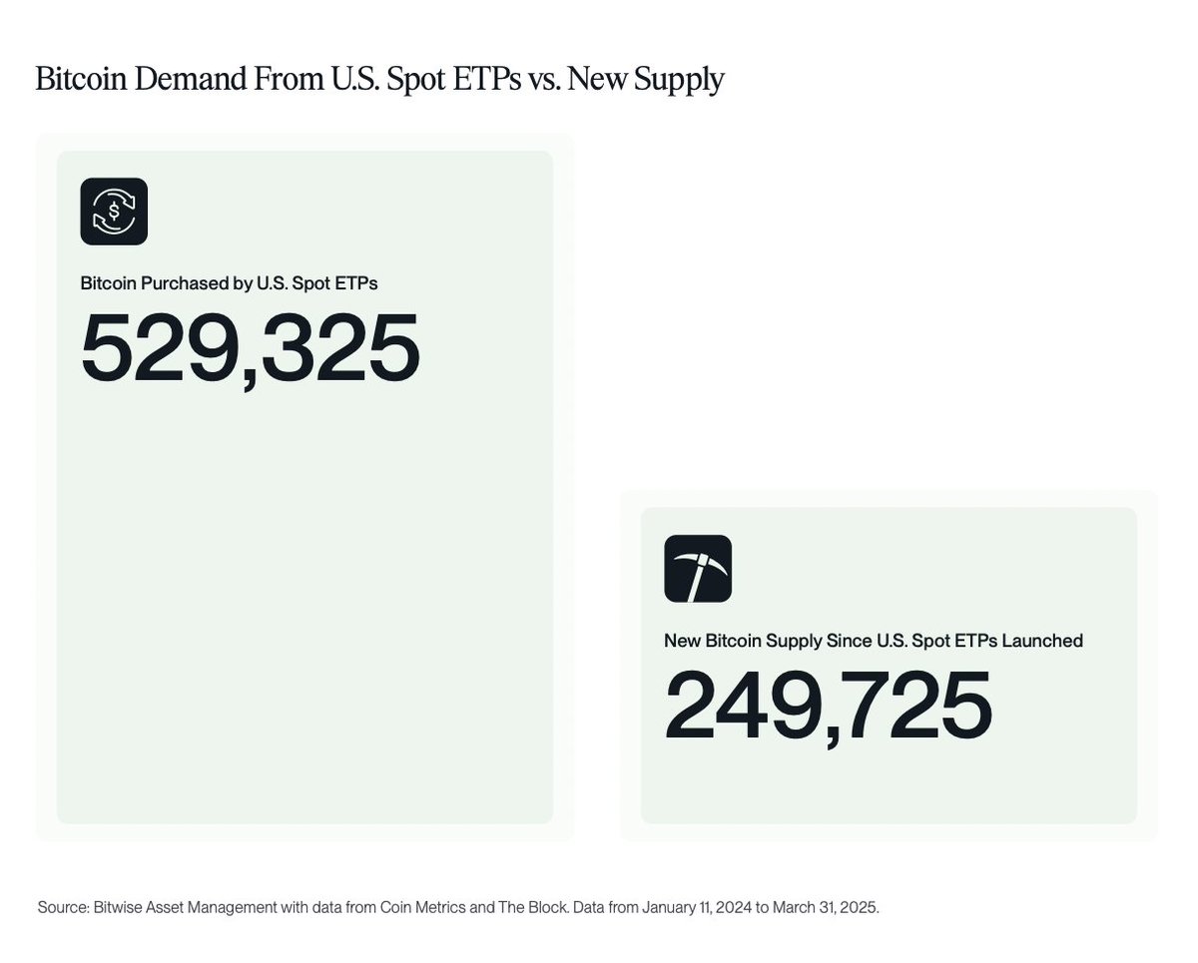Click the empty bottom area of the new supply card

(889, 788)
